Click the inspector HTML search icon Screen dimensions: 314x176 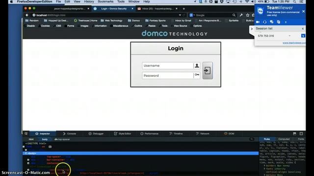tap(252, 139)
